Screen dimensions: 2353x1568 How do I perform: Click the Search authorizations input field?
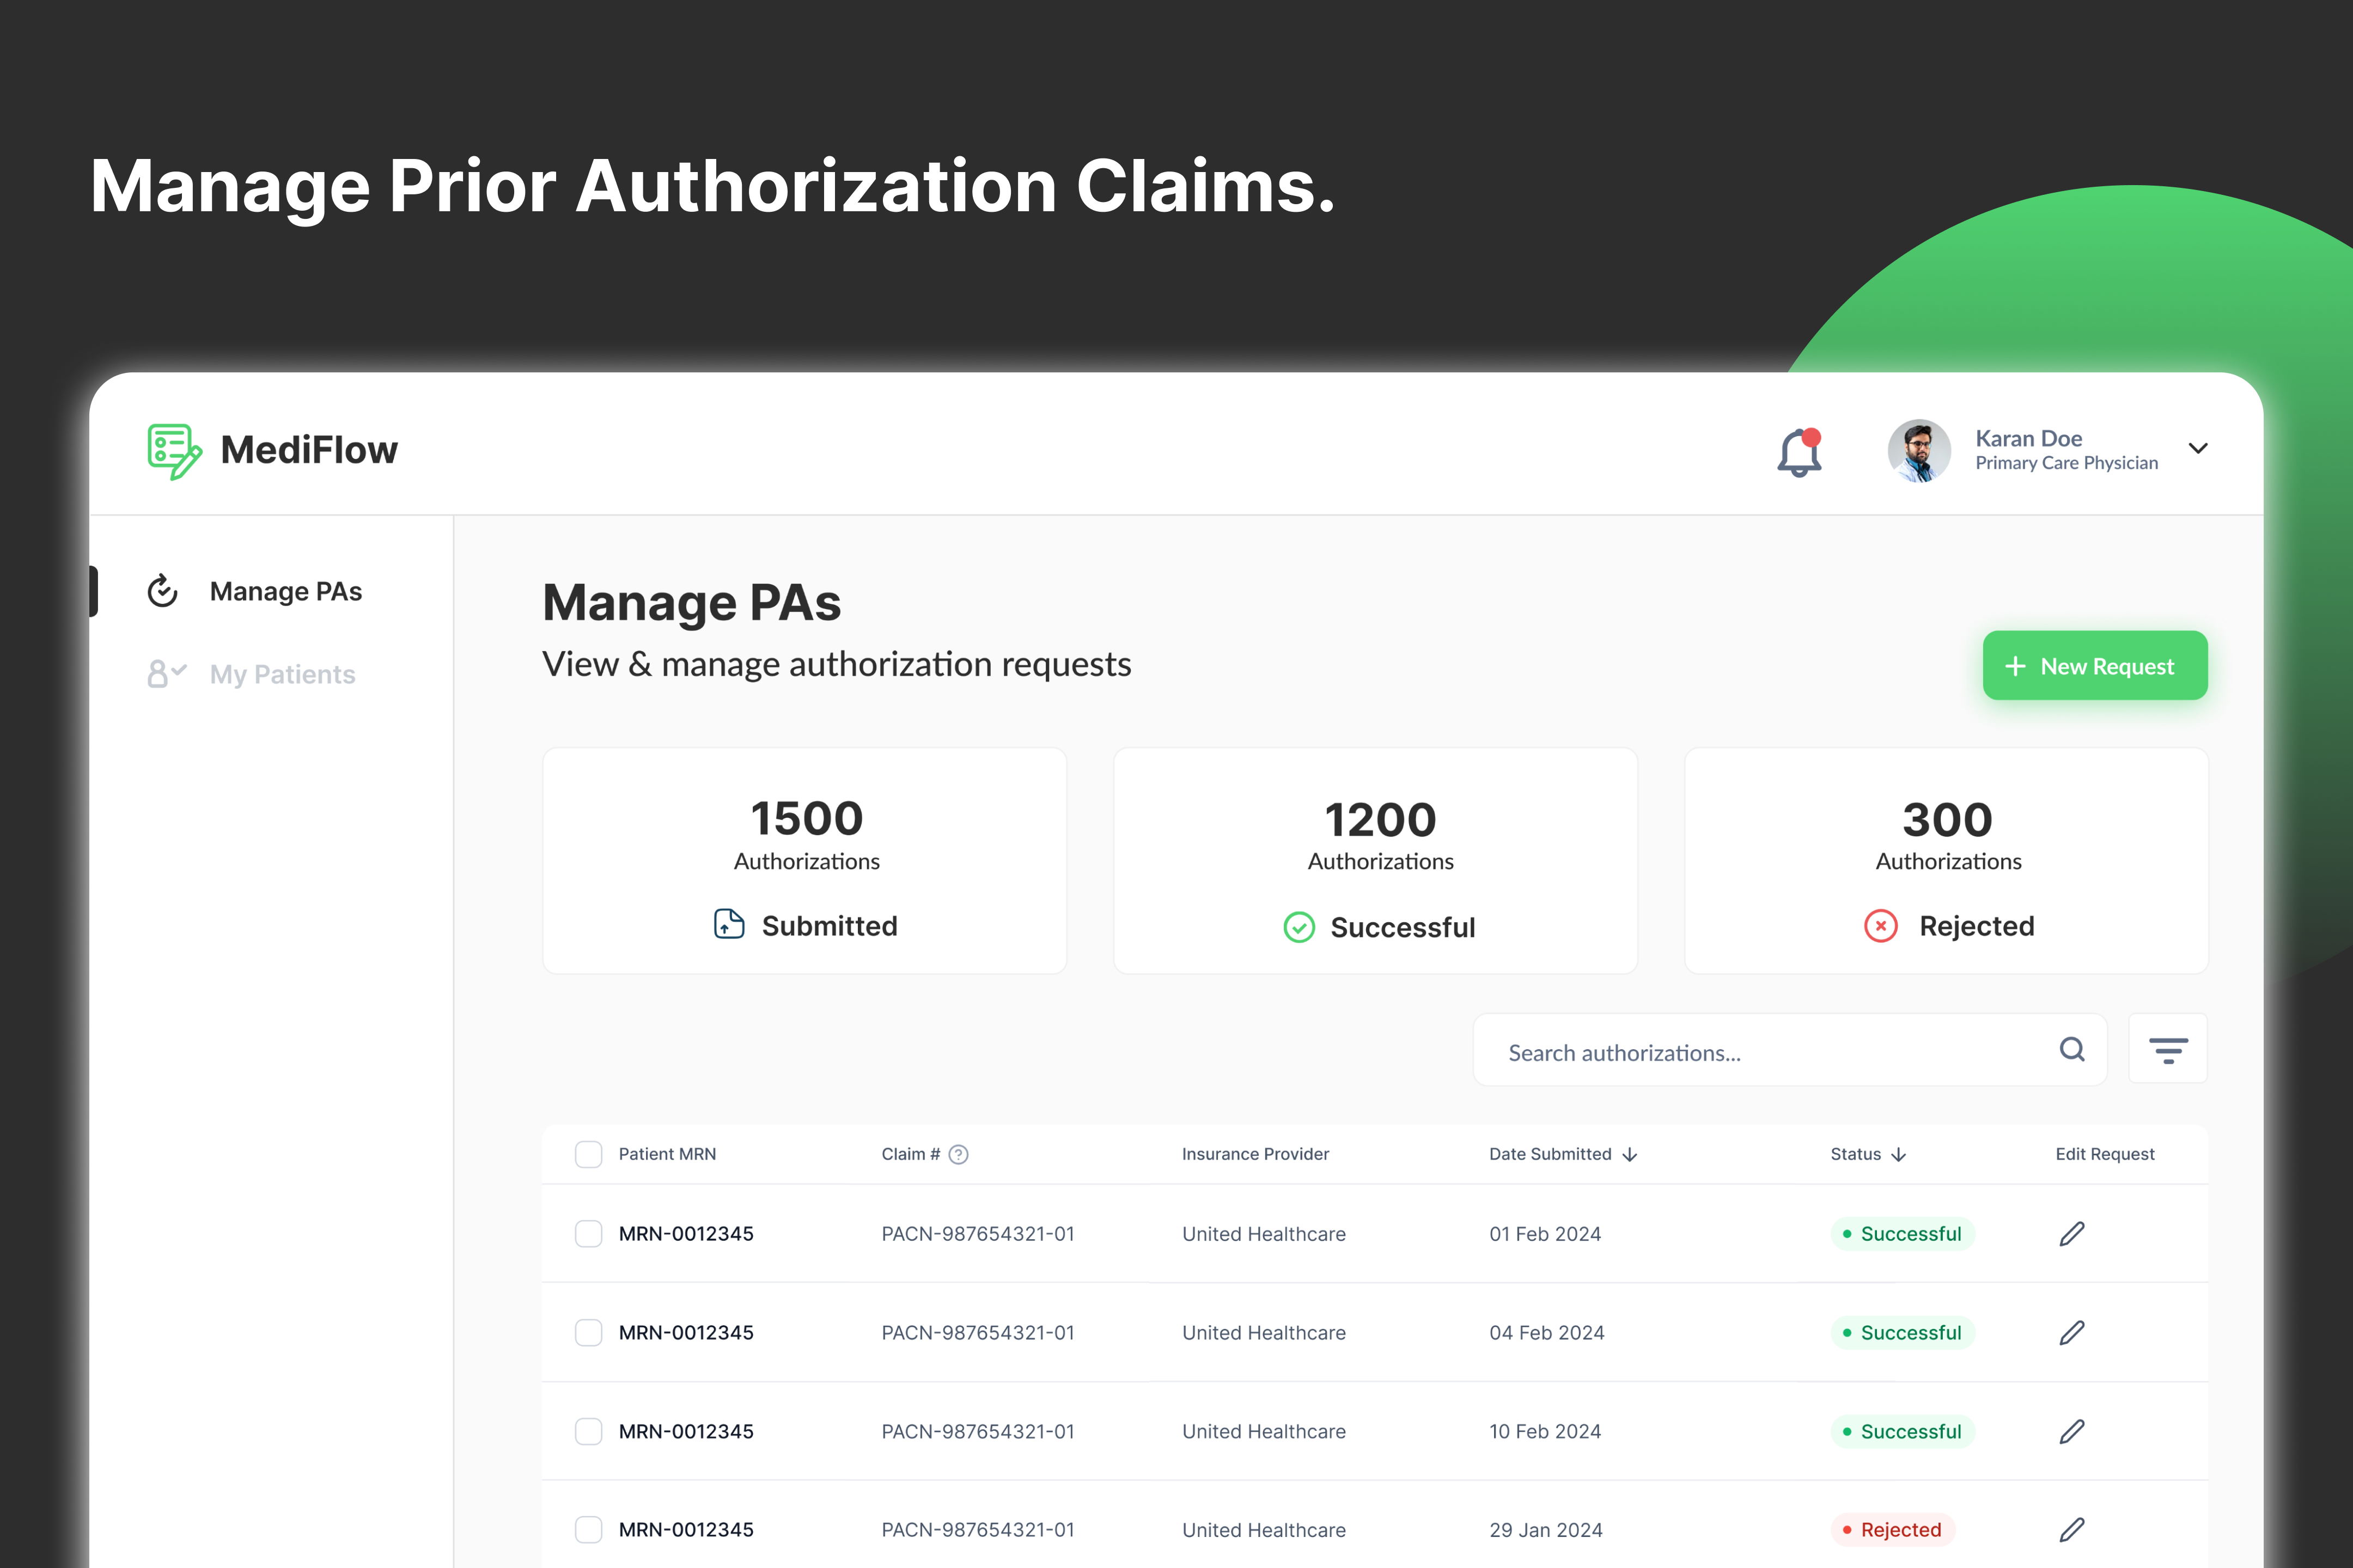pyautogui.click(x=1761, y=1052)
